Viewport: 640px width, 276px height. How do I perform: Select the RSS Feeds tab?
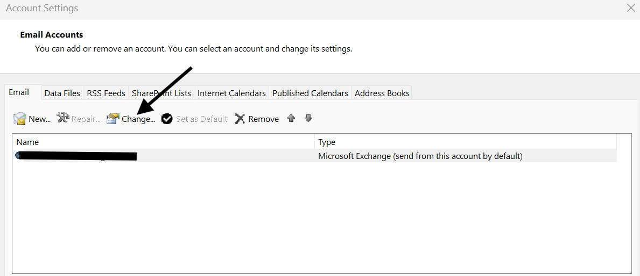(106, 93)
